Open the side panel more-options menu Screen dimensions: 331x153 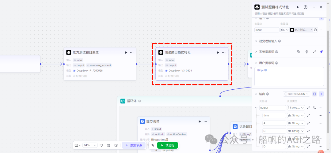[313, 7]
